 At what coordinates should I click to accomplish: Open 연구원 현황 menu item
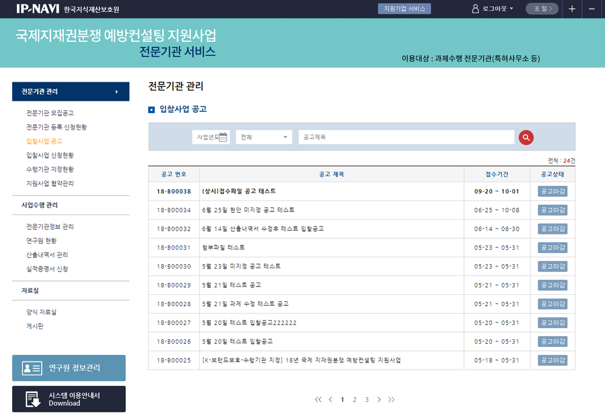(41, 241)
